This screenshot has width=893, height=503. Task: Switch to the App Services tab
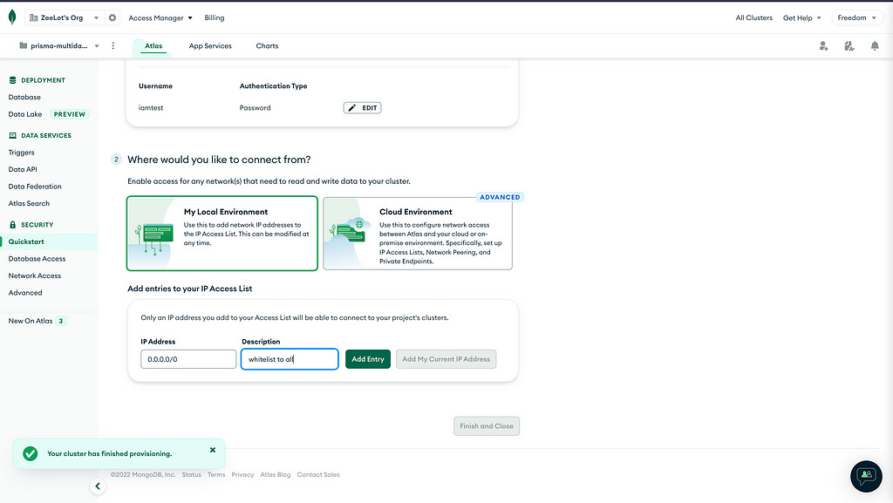(210, 46)
